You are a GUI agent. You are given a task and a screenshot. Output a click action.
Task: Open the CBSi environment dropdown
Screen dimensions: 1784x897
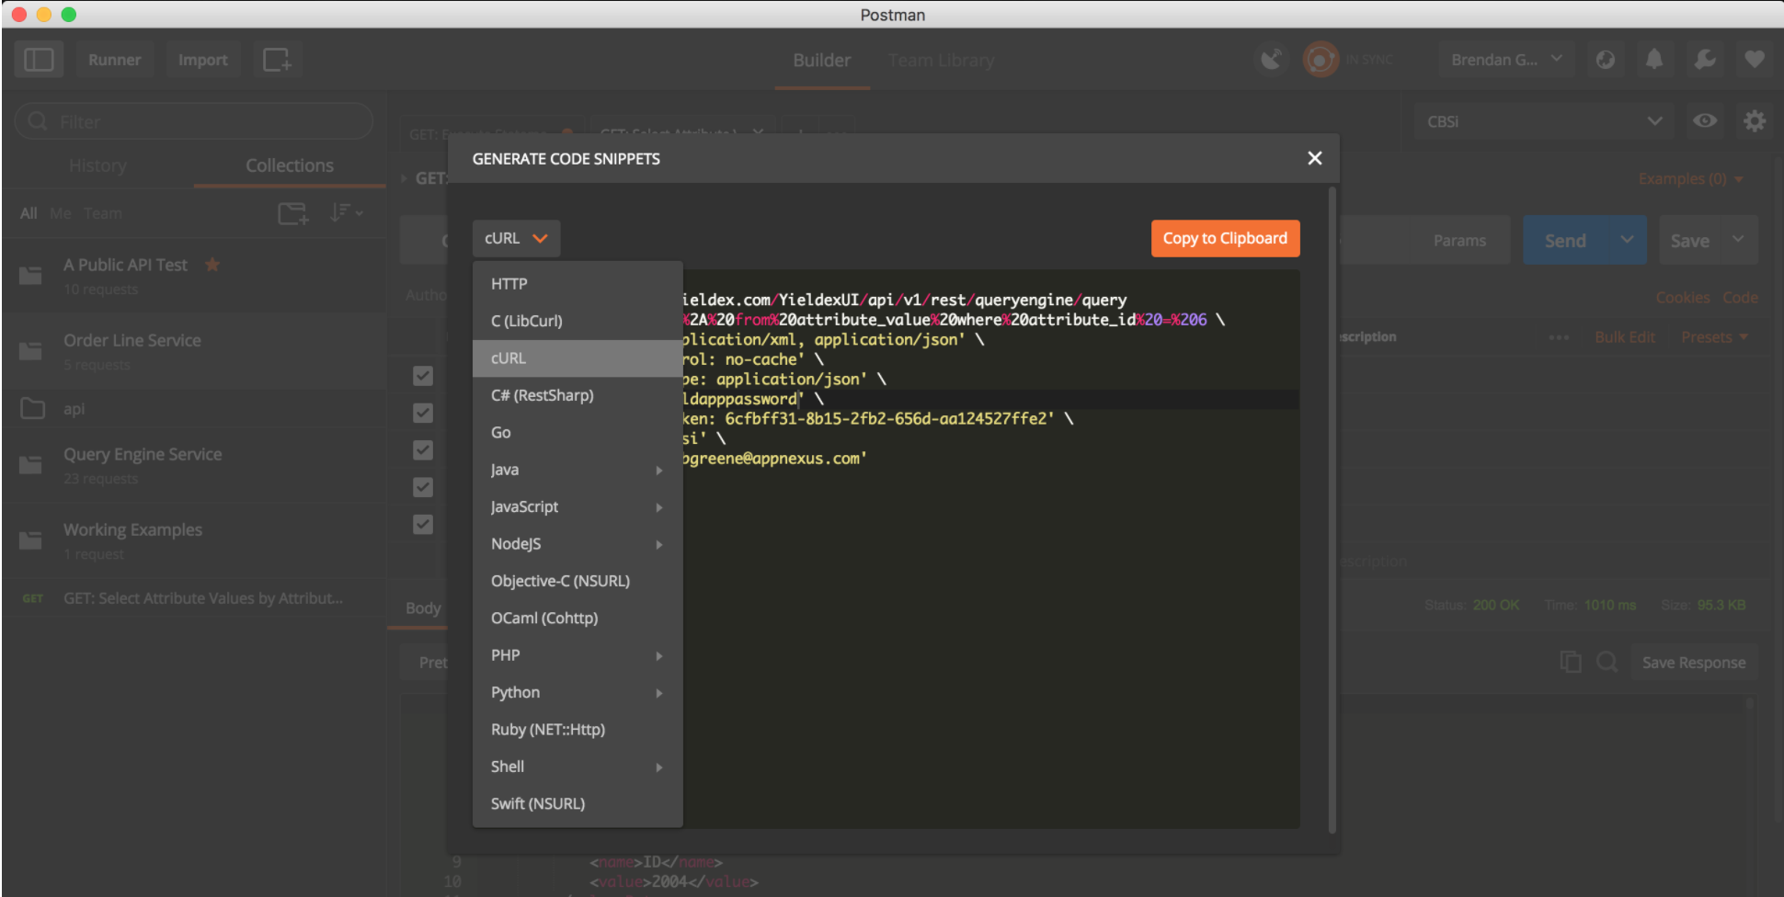click(1544, 120)
